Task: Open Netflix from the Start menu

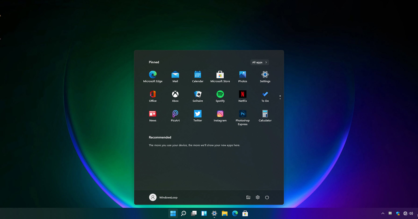Action: click(x=243, y=96)
